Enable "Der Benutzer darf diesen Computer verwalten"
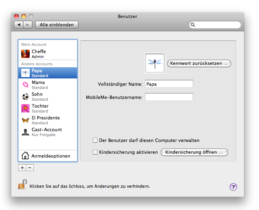 coord(95,140)
